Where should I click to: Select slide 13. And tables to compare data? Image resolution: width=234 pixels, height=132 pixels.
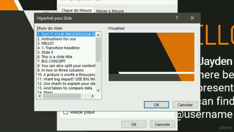coord(66,88)
